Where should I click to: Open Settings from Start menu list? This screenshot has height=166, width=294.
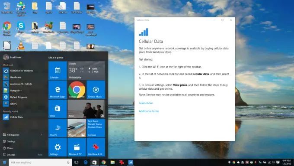click(x=9, y=141)
